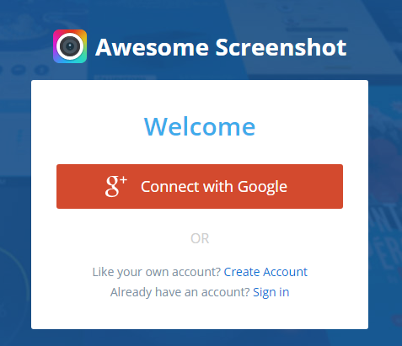
Task: Click the word Google on the red button
Action: (262, 187)
